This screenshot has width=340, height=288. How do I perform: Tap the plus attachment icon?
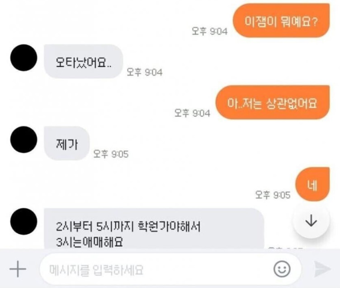pos(18,269)
